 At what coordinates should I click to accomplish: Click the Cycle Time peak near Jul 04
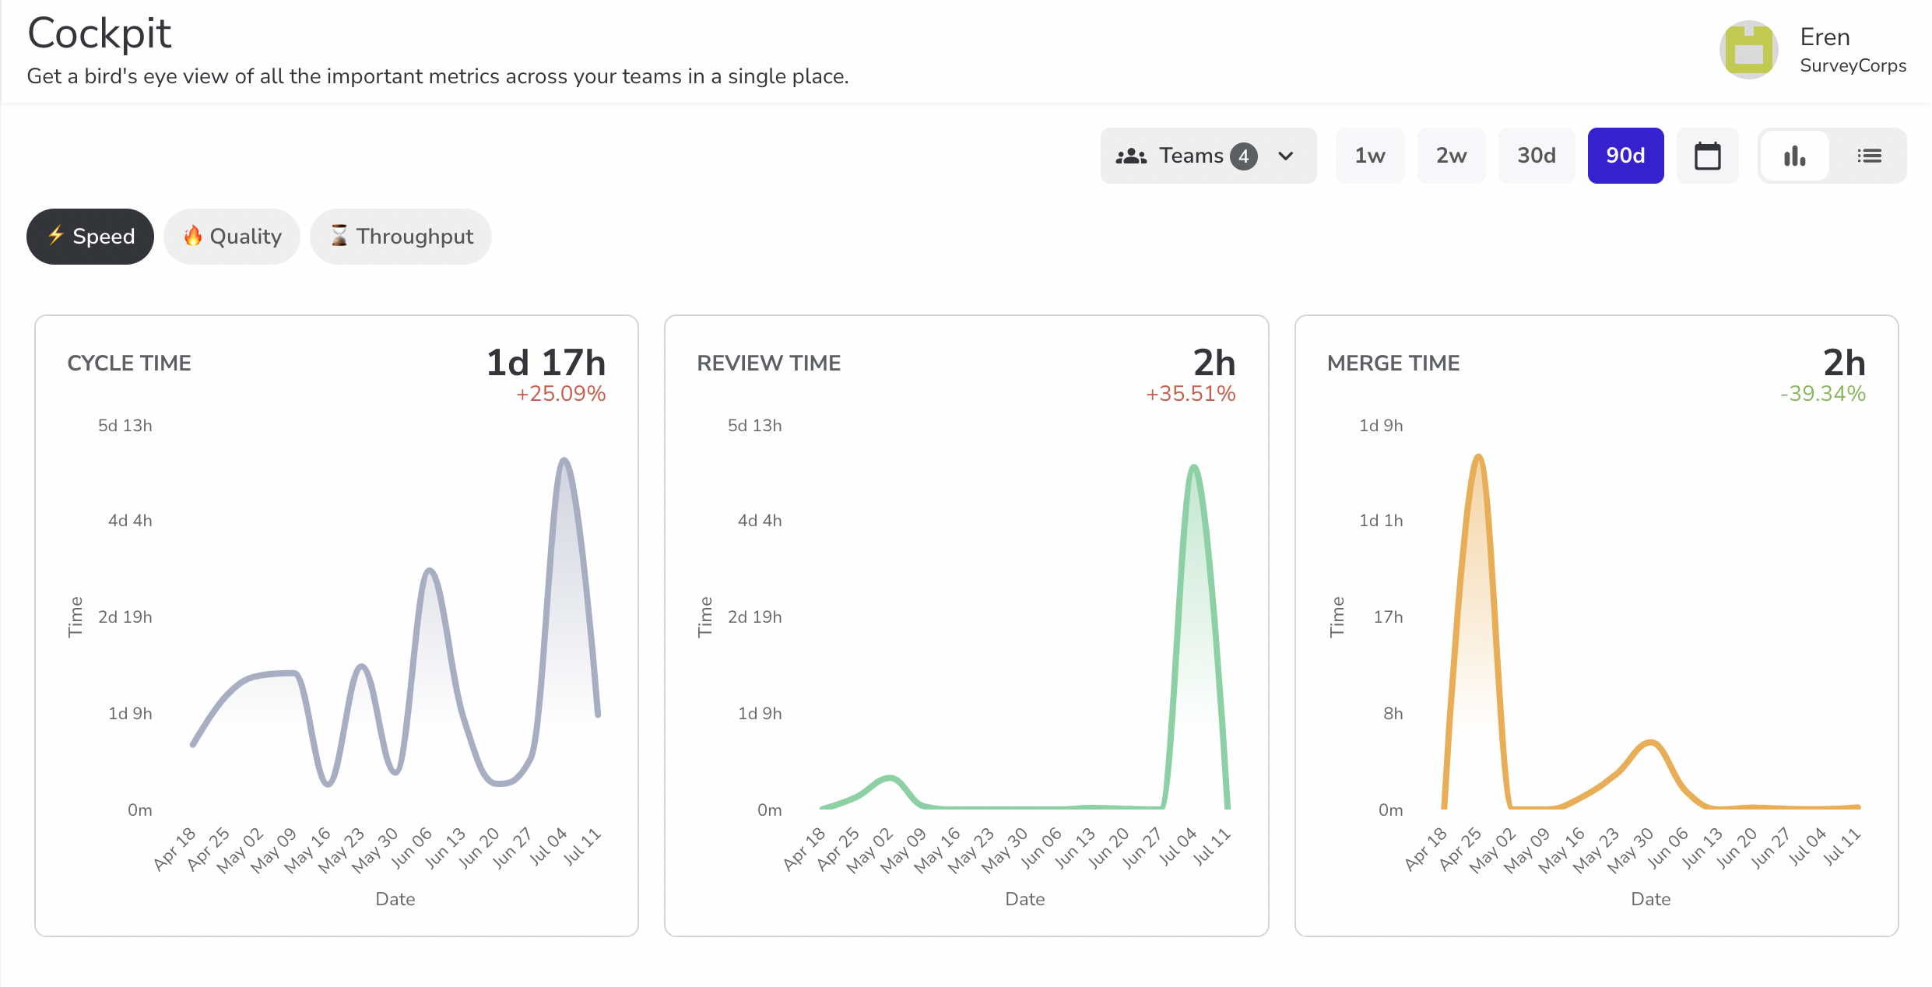pos(564,461)
